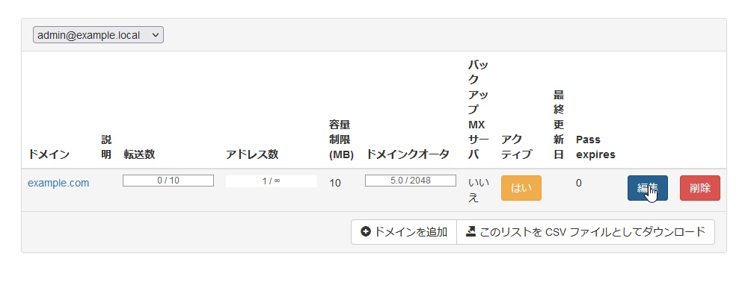Click the 容量制限 (MB) column header
The width and height of the screenshot is (751, 288).
tap(342, 140)
